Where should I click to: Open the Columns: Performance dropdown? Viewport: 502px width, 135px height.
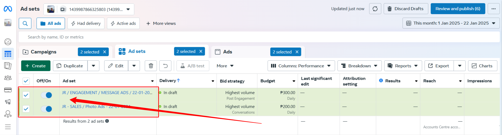tap(301, 66)
